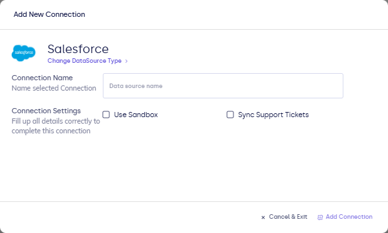Enable the Use Sandbox checkbox
This screenshot has height=233, width=388.
click(x=106, y=115)
